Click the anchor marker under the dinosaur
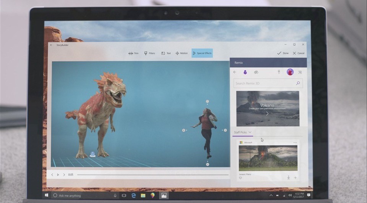367x203 pixels. (x=93, y=154)
